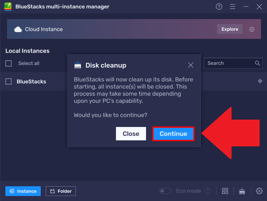Image resolution: width=267 pixels, height=201 pixels.
Task: Check the Select all checkbox
Action: tap(8, 63)
